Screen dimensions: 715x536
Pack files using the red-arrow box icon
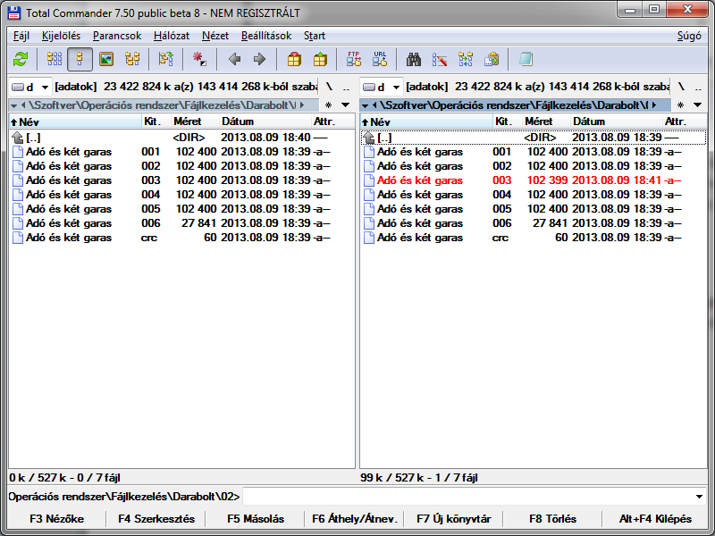(294, 59)
